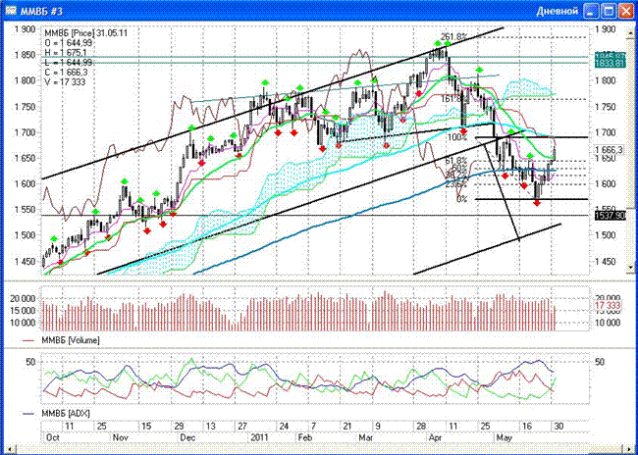Click the 0% Fibonacci level label

461,200
